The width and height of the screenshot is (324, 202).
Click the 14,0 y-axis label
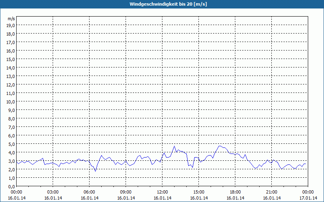tap(11, 68)
